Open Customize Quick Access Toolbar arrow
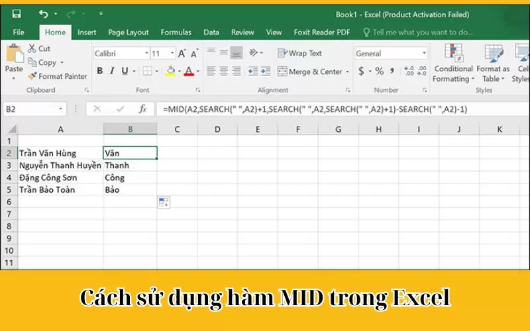Viewport: 530px width, 331px height. [101, 14]
